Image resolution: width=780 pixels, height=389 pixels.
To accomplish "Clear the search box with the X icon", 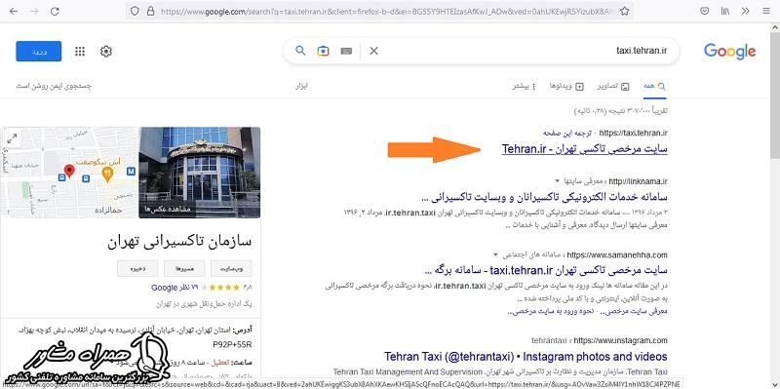I will coord(374,51).
